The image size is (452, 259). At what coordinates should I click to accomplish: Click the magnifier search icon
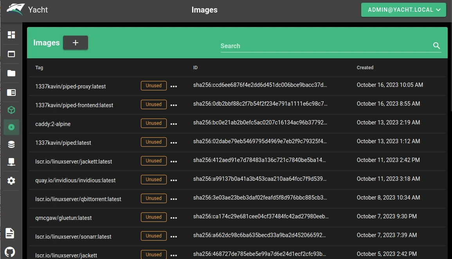[437, 46]
